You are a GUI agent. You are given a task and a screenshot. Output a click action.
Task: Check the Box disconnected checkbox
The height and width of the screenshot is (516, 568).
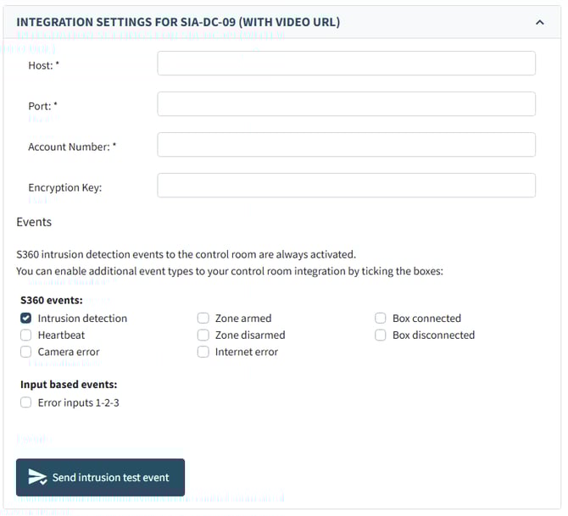tap(381, 336)
